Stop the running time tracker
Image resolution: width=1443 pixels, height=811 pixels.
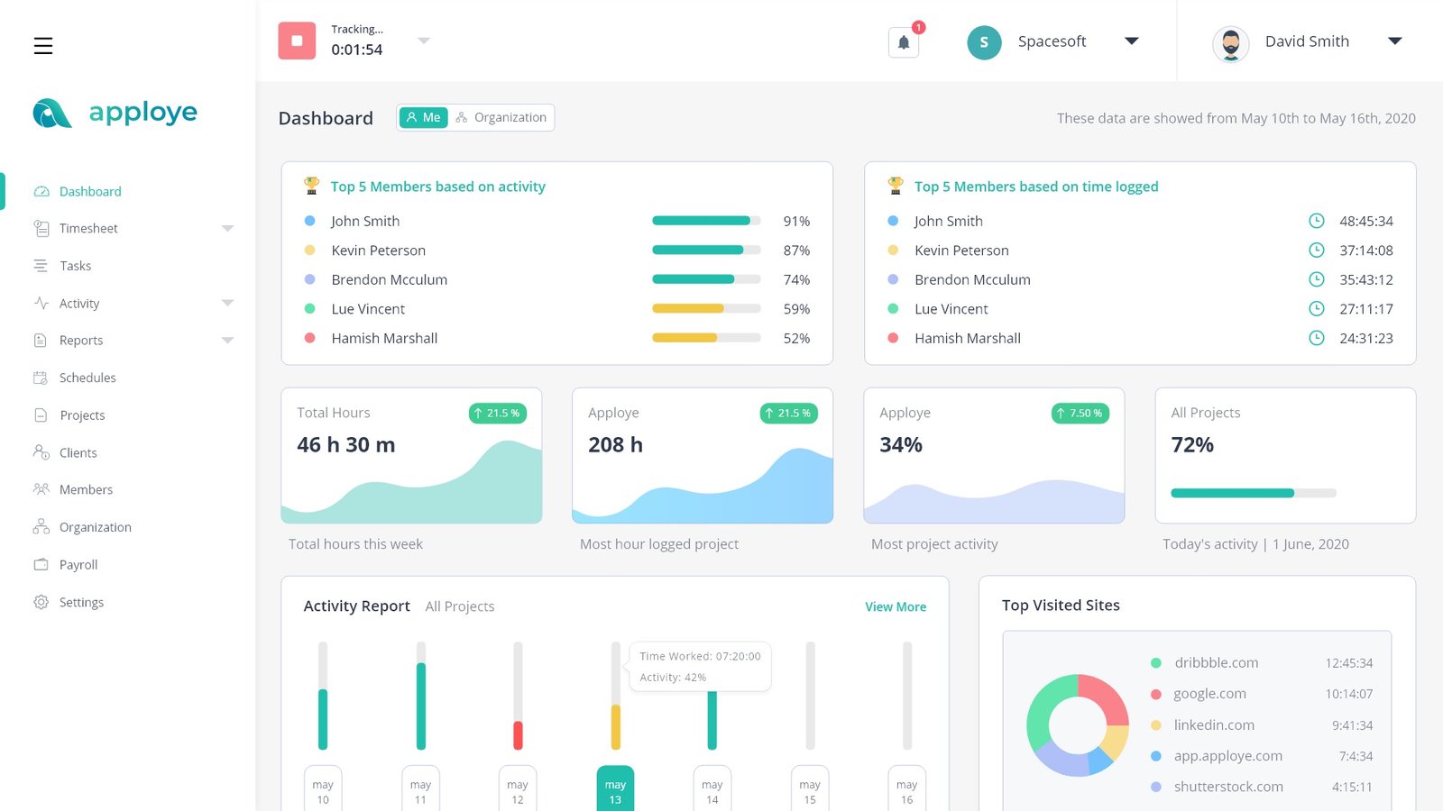click(x=297, y=41)
